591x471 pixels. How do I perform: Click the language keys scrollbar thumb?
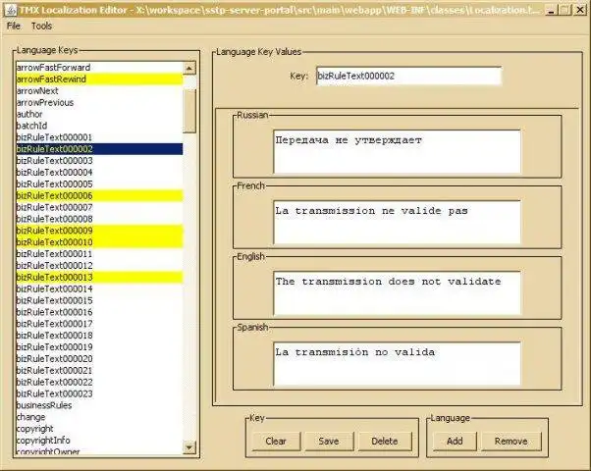[189, 111]
